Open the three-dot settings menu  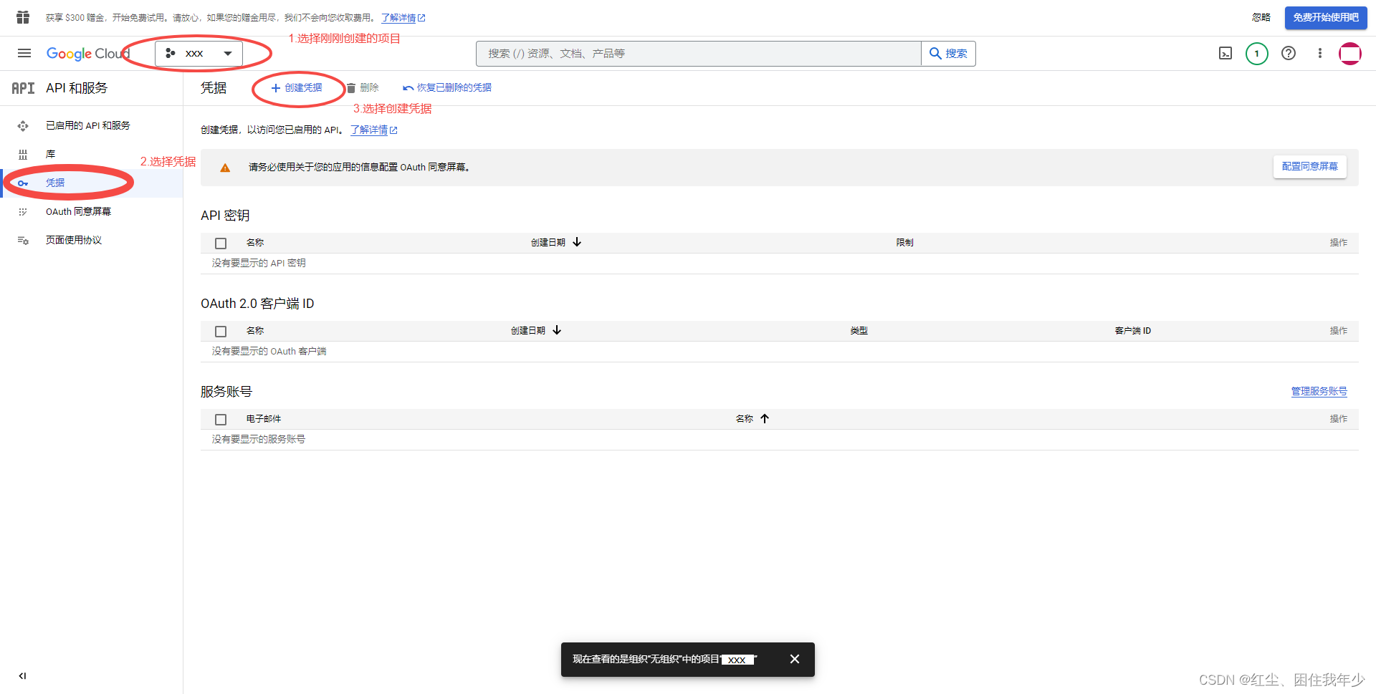[1320, 54]
